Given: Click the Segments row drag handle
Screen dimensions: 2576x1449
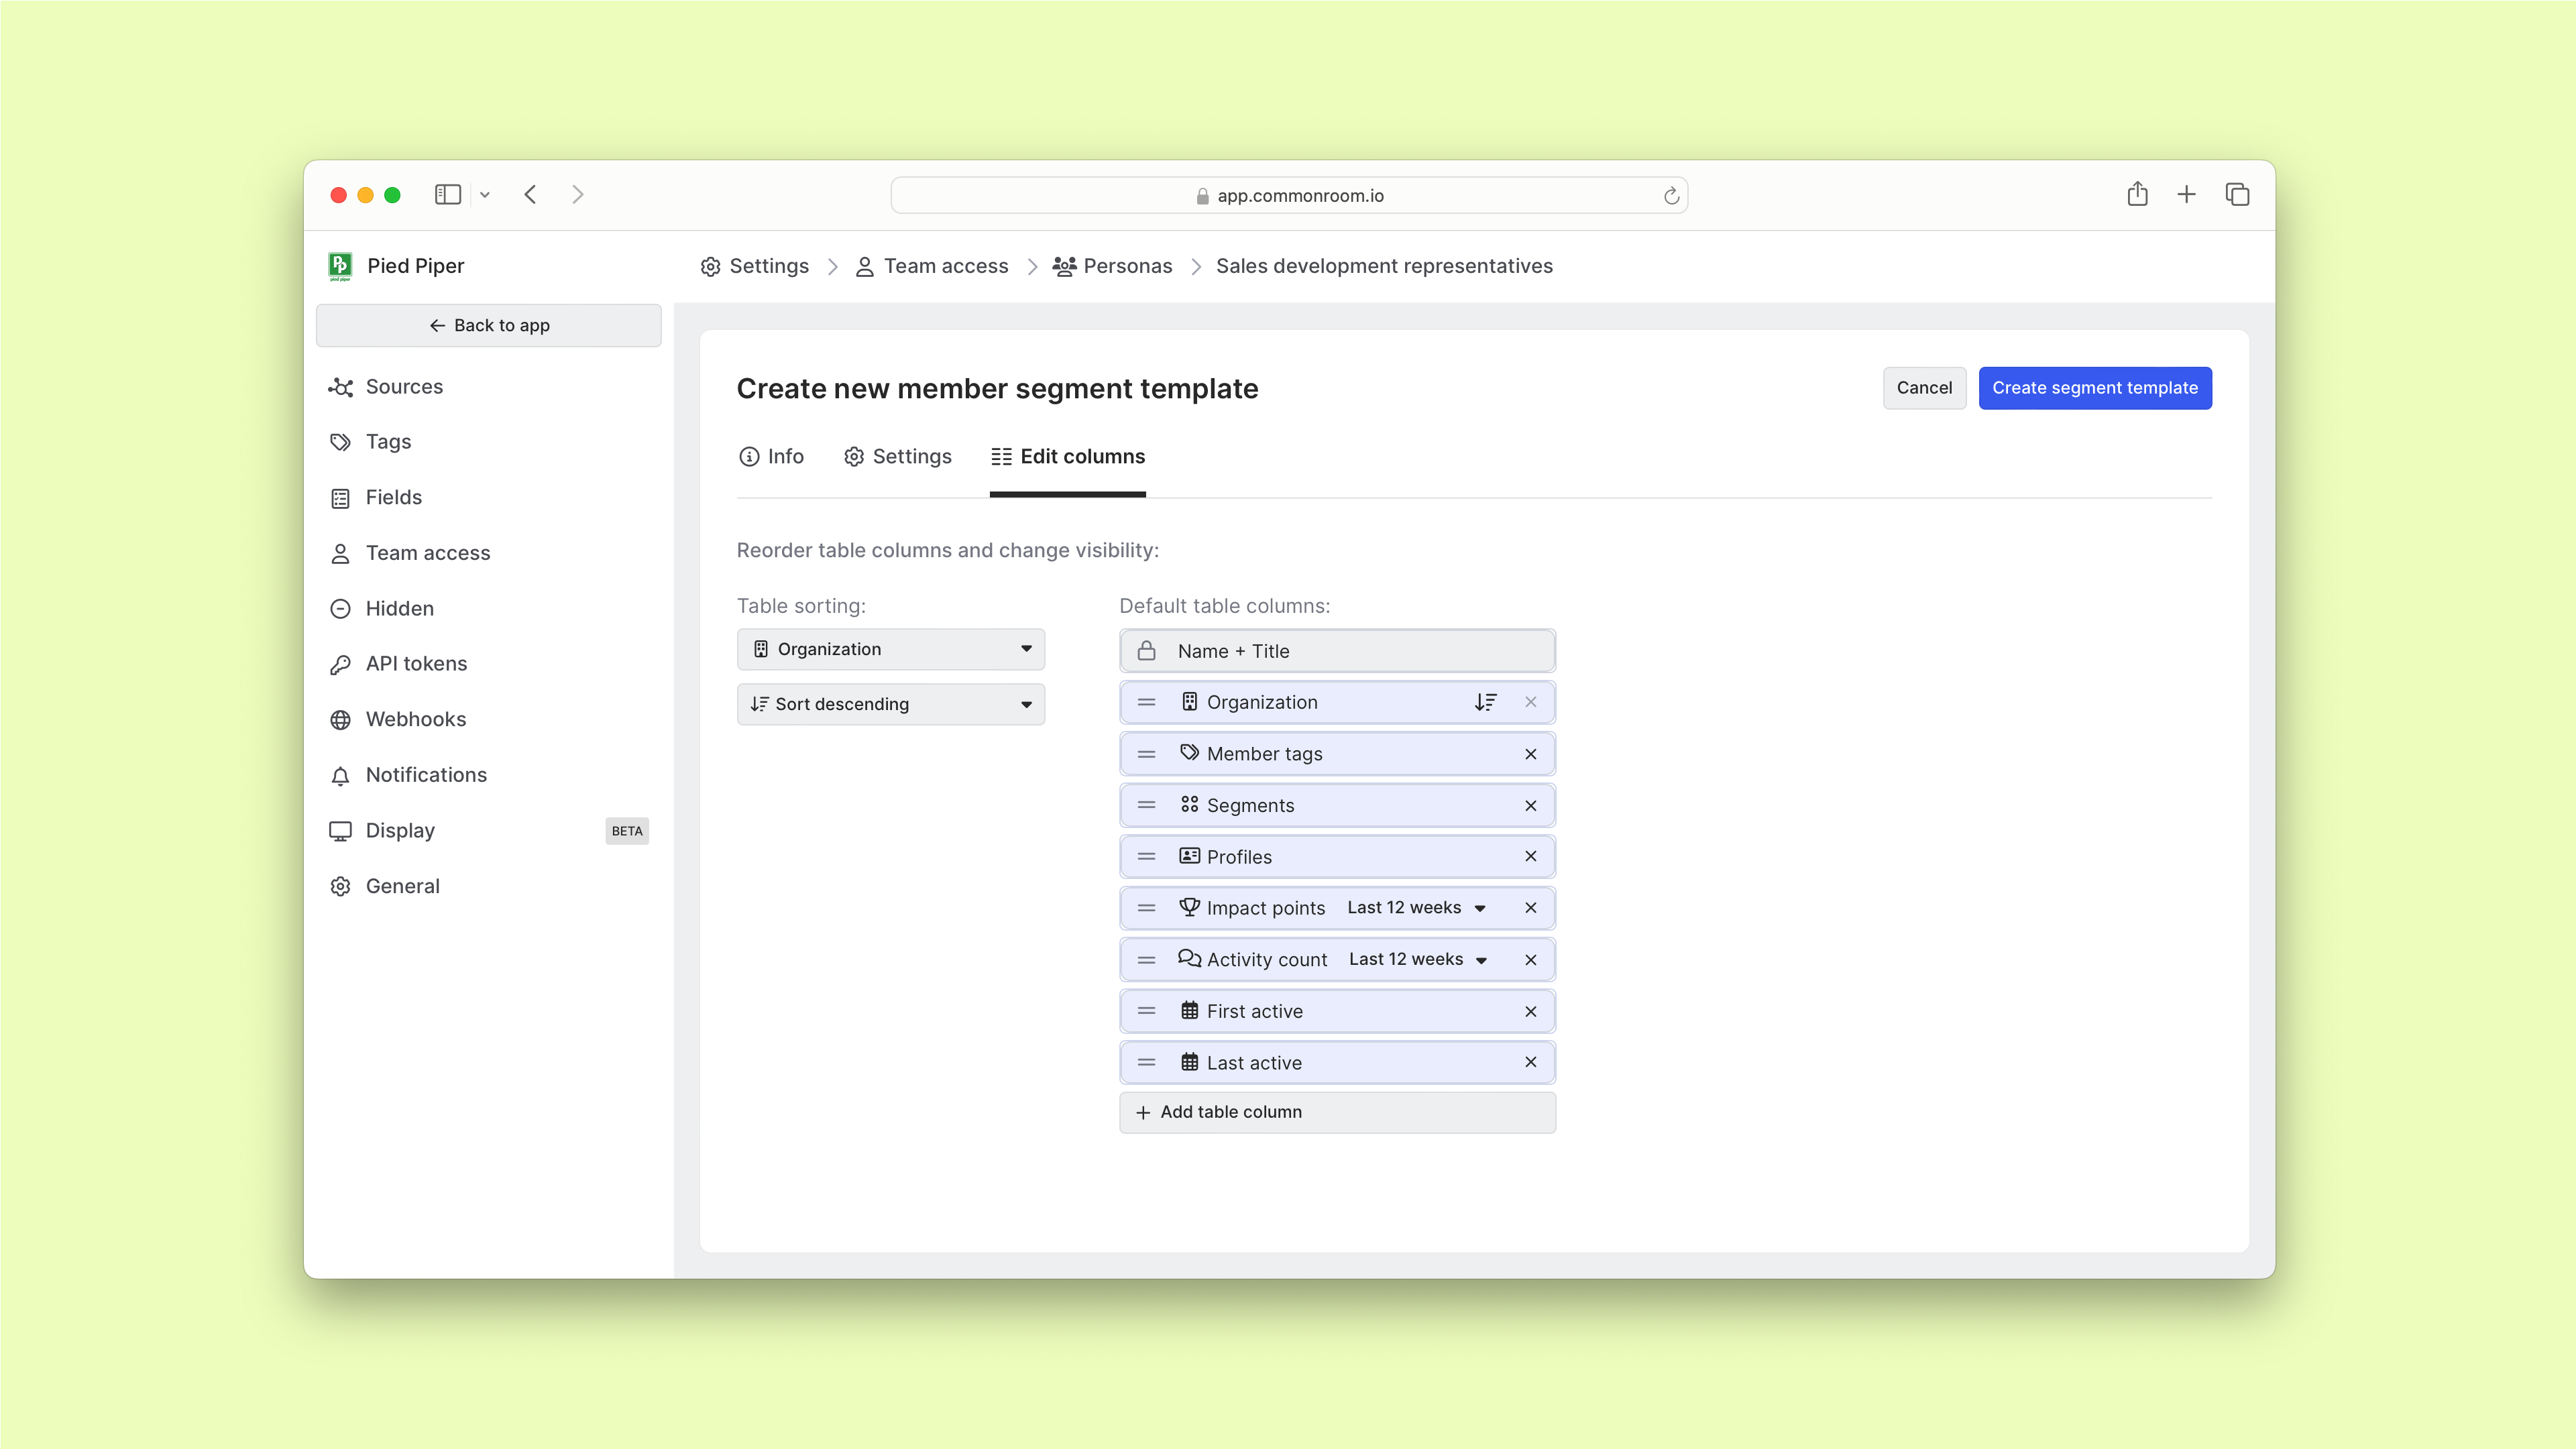Looking at the screenshot, I should coord(1146,805).
